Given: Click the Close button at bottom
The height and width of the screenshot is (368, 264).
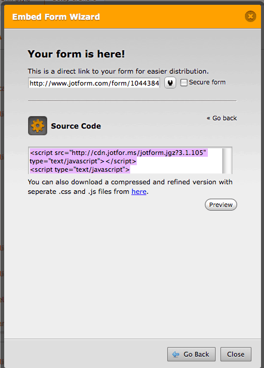Looking at the screenshot, I should (x=236, y=354).
